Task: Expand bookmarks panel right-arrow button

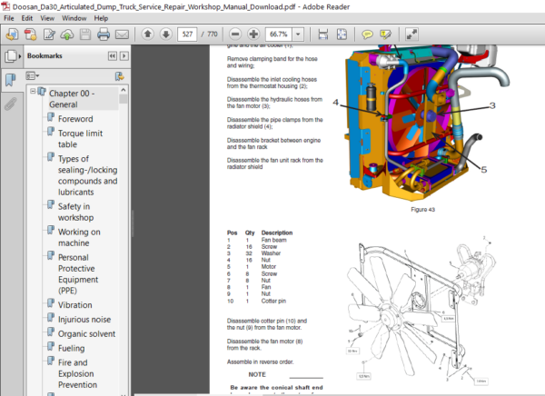Action: (124, 56)
